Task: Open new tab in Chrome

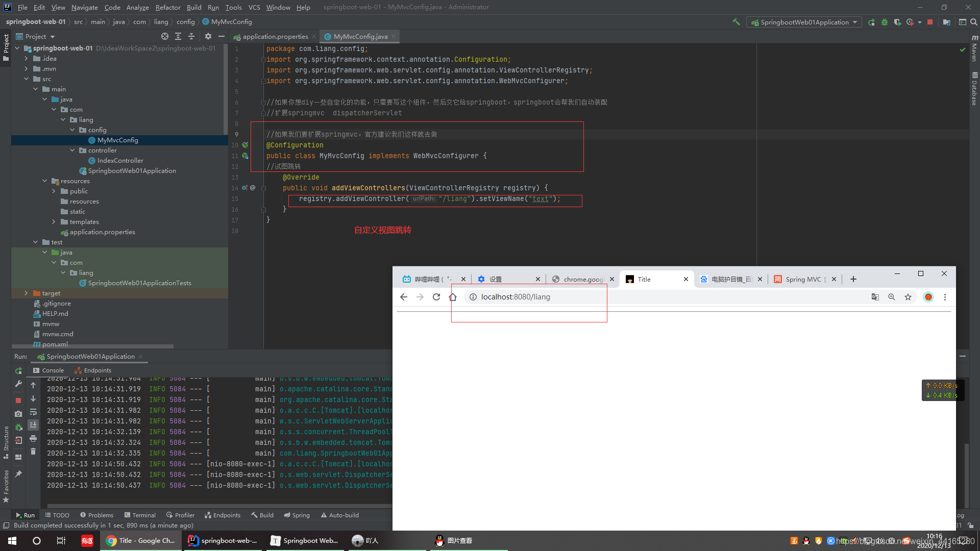Action: click(853, 279)
